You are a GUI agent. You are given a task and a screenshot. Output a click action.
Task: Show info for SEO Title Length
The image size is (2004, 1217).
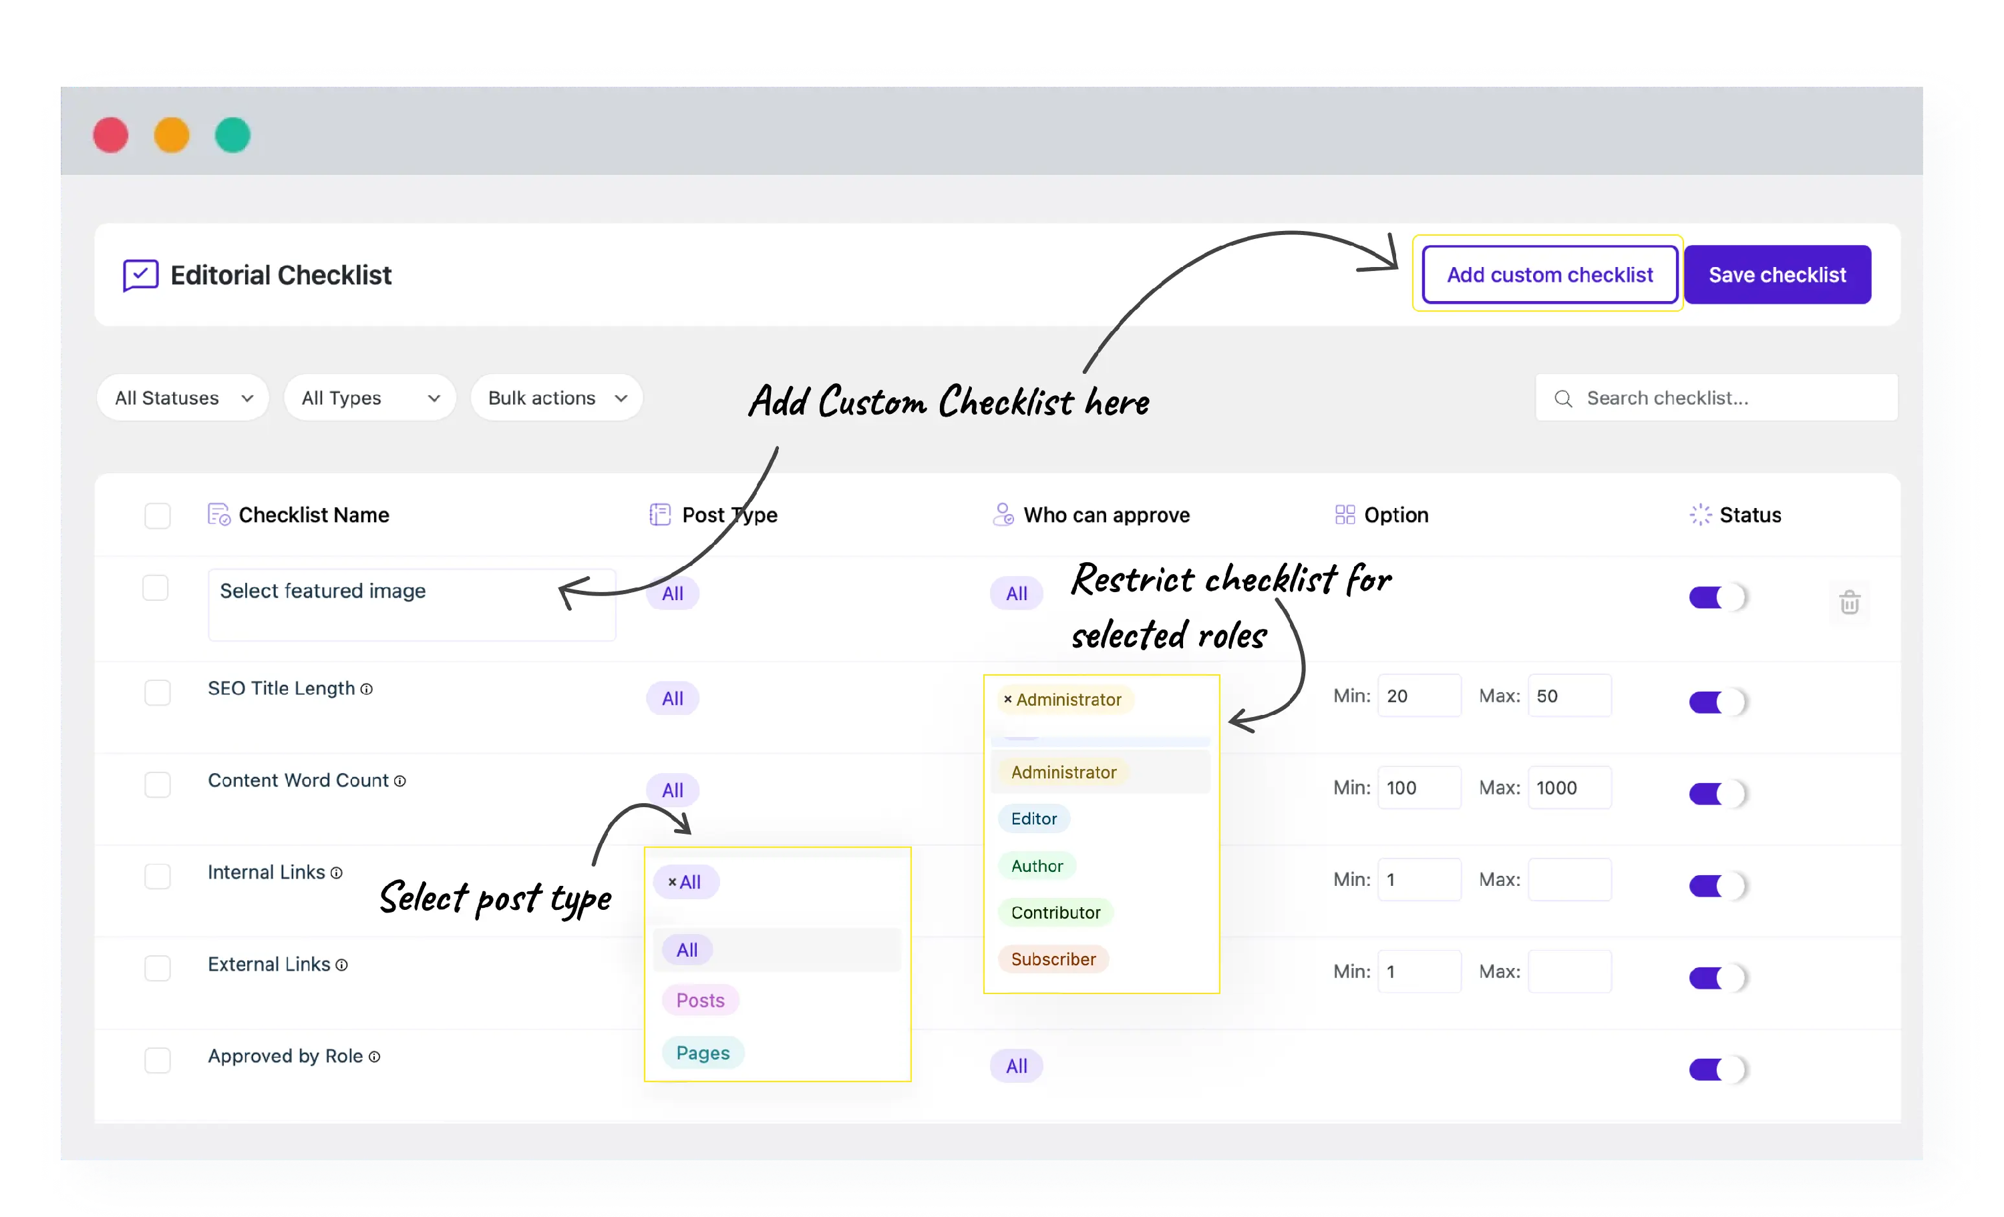point(367,690)
